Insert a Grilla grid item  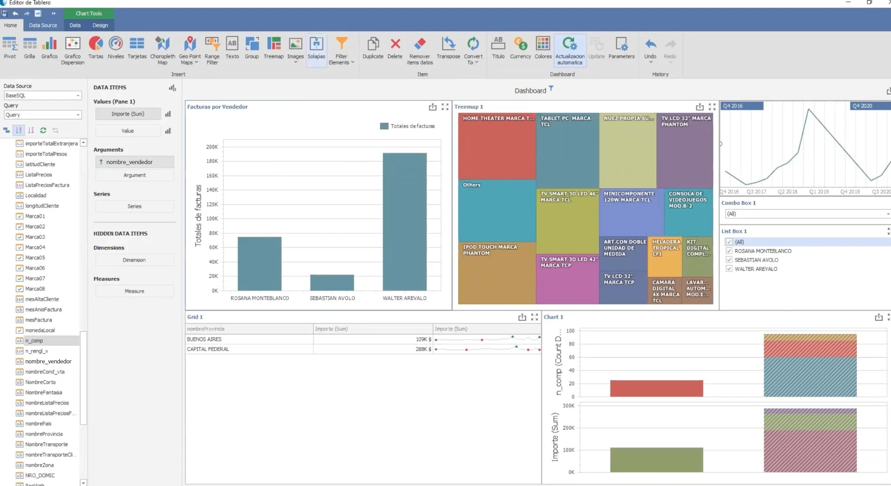(29, 48)
